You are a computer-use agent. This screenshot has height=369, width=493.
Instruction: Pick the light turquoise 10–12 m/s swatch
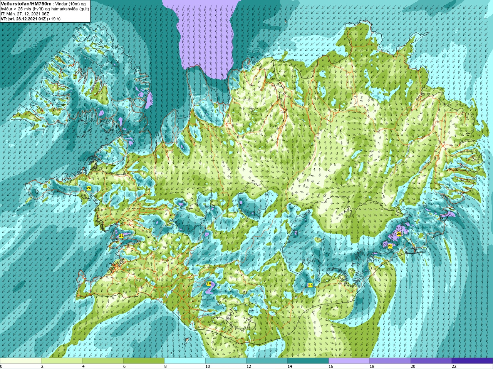[x=226, y=361]
